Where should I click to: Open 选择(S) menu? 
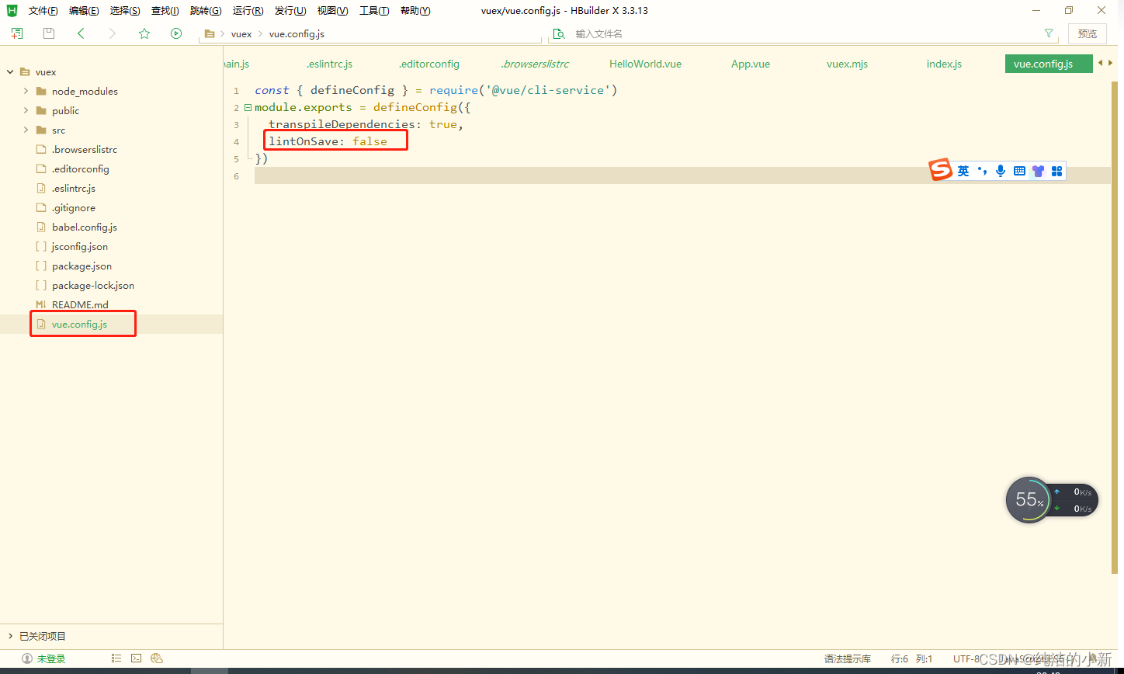tap(125, 11)
